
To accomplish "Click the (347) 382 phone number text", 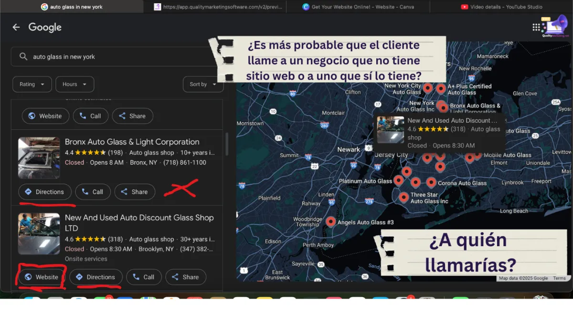I will [197, 249].
